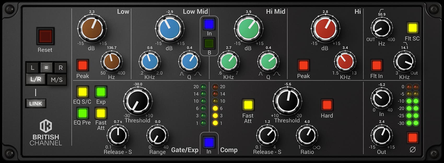Viewport: 444px width, 163px height.
Task: Toggle the green EQ Pre button
Action: point(82,113)
